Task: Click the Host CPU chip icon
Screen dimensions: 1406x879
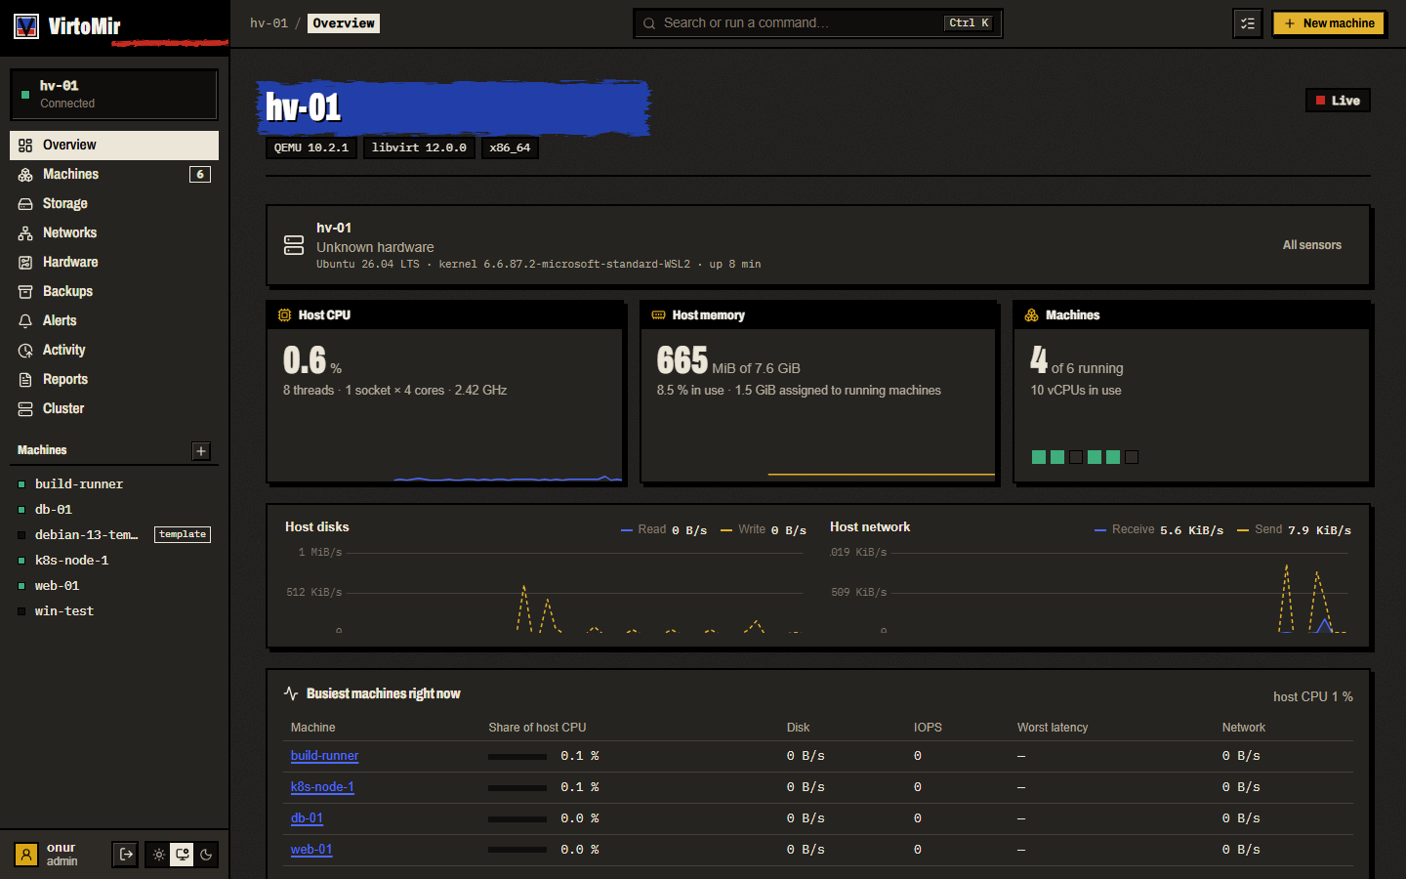Action: click(285, 315)
